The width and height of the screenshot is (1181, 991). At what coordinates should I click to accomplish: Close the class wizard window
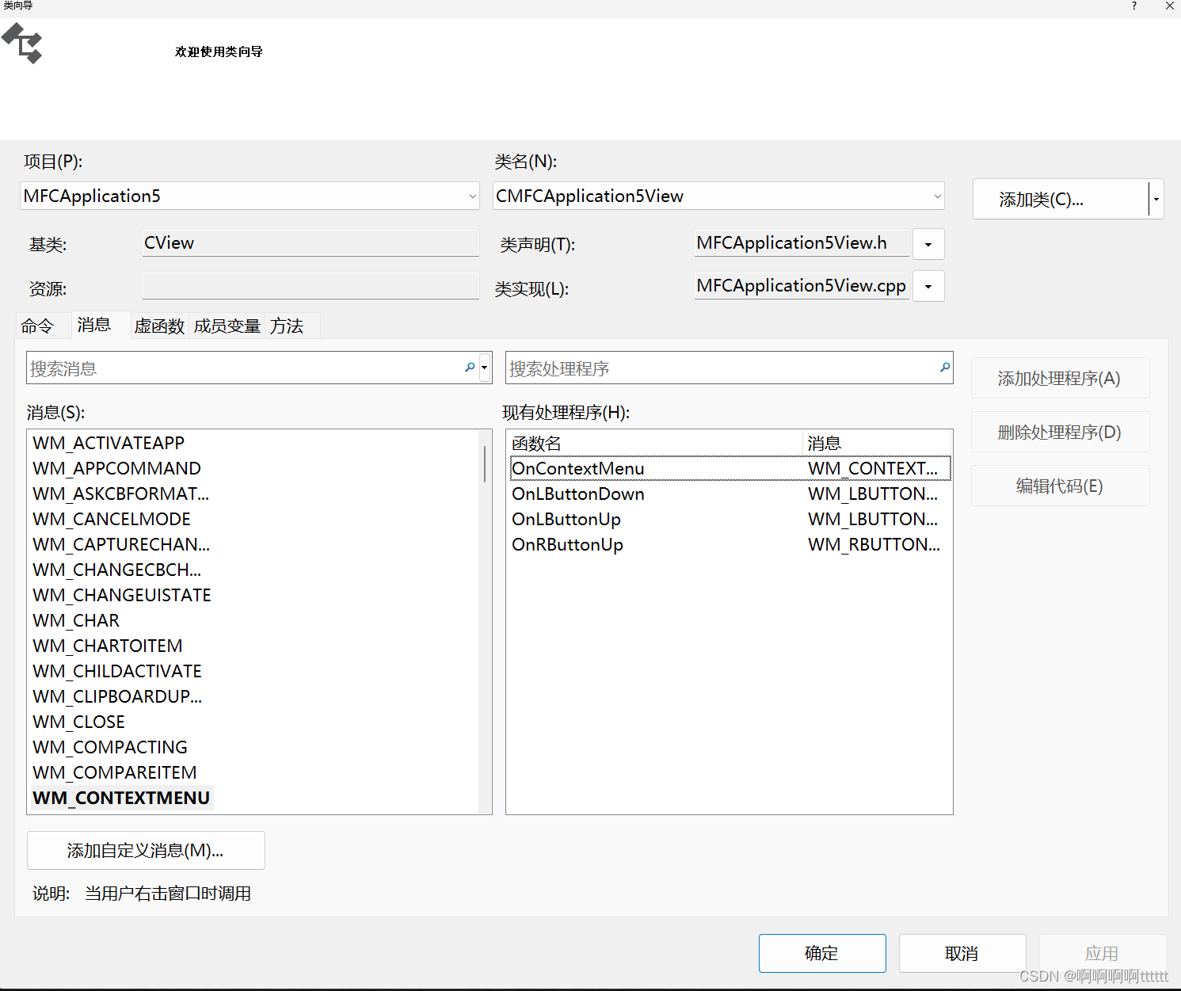[x=1169, y=6]
